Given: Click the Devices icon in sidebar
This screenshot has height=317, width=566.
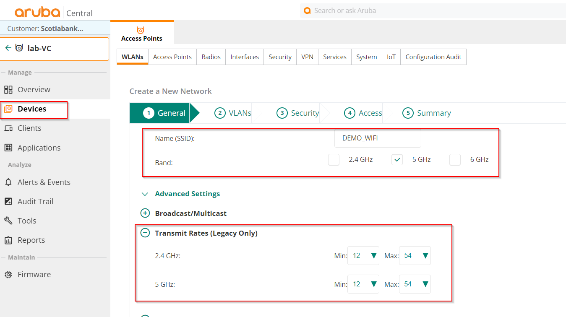Looking at the screenshot, I should click(x=8, y=109).
